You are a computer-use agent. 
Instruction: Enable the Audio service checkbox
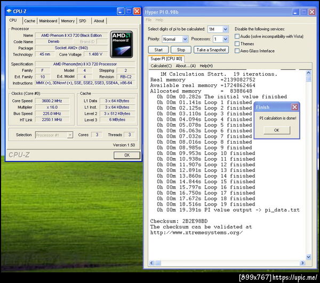237,36
